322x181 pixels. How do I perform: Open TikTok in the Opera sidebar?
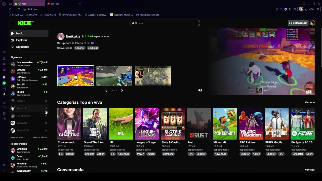4,94
